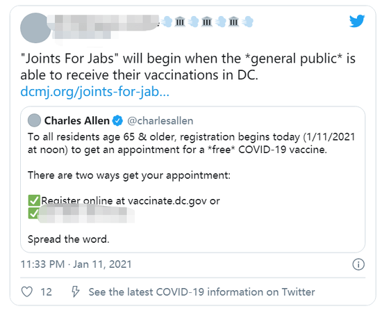
Task: Click the Charles Allen display name
Action: 76,120
